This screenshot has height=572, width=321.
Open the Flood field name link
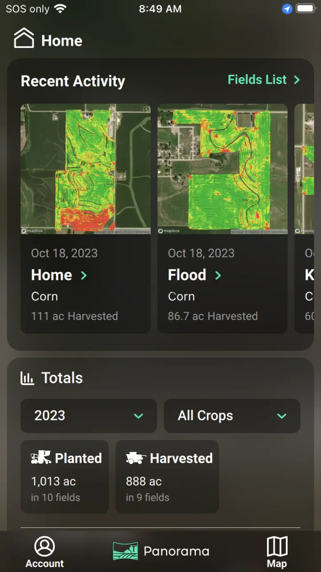187,275
